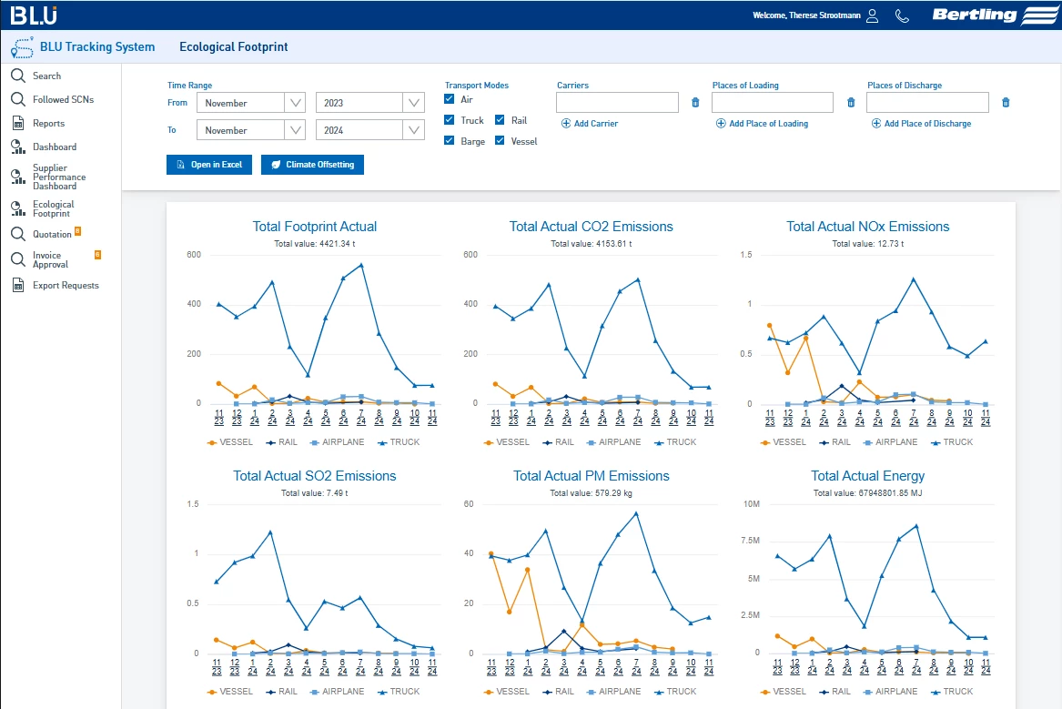Uncheck the Air transport mode
The height and width of the screenshot is (709, 1062).
pyautogui.click(x=450, y=99)
